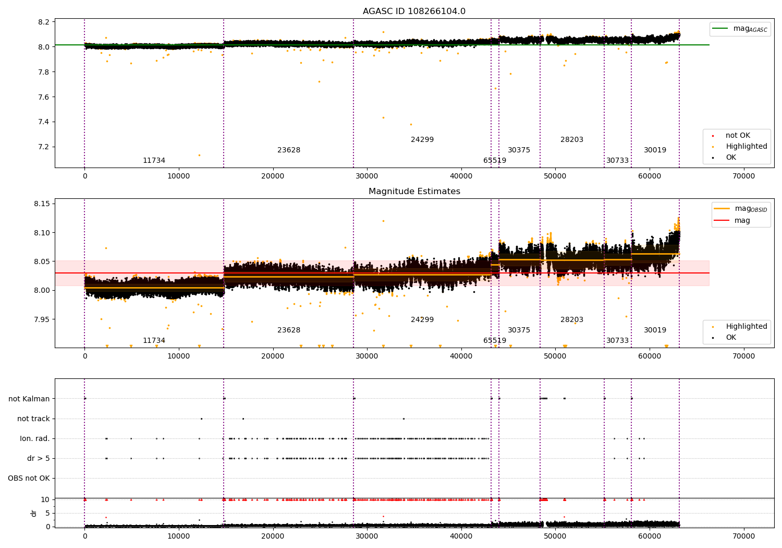Click the 'Magnitude Estimates' plot title

tap(414, 192)
